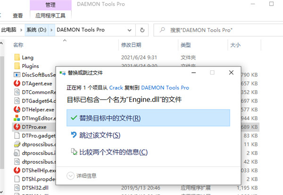Select the DTPro.exe file name
The image size is (283, 195).
pos(34,127)
